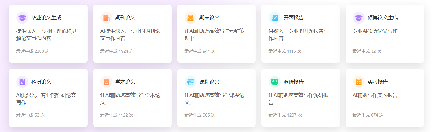Click the green monitor icon beside 调研报告
Image resolution: width=436 pixels, height=132 pixels.
coord(274,82)
